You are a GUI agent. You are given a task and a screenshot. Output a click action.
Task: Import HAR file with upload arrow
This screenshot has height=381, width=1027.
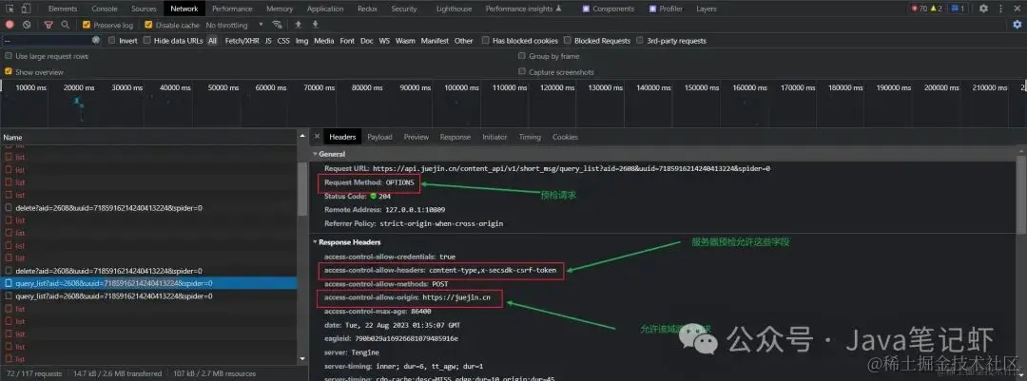[x=298, y=24]
